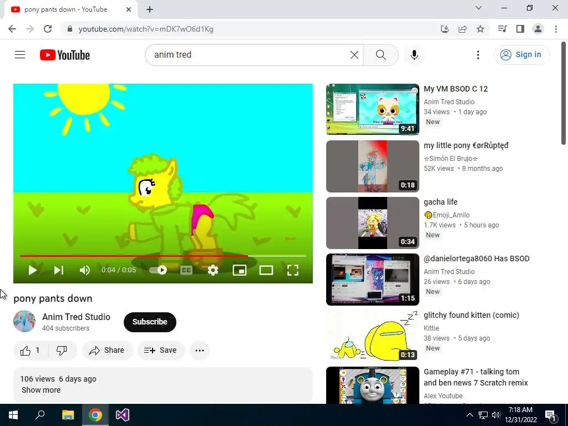Expand description with Show more
568x426 pixels.
click(41, 390)
